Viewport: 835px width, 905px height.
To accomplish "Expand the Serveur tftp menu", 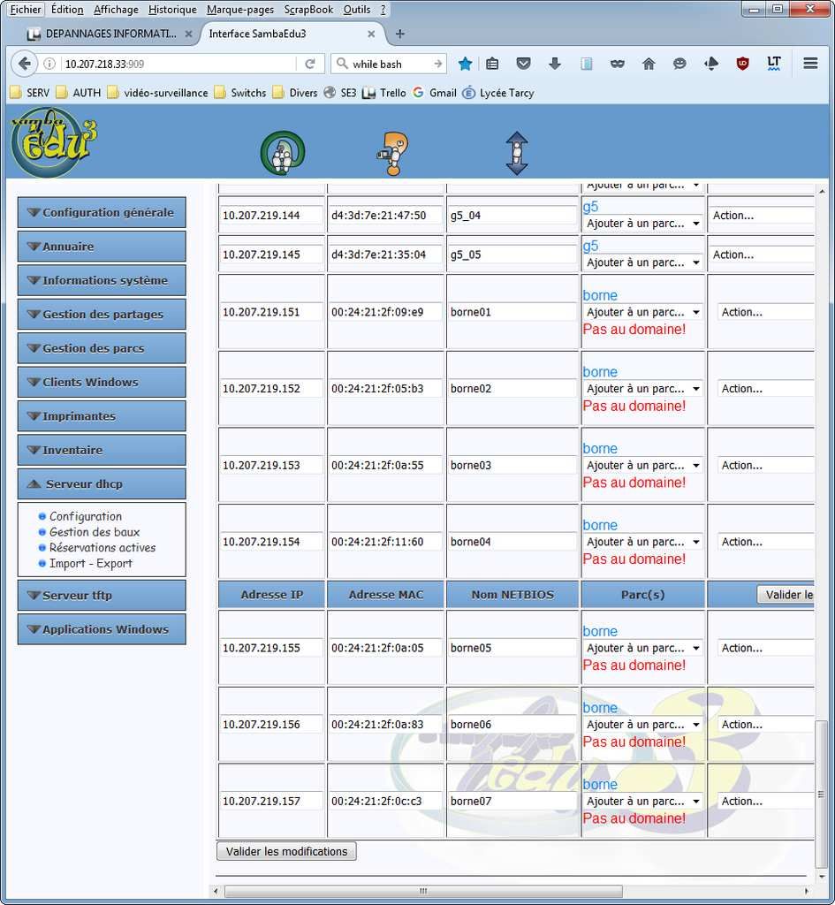I will click(x=102, y=595).
